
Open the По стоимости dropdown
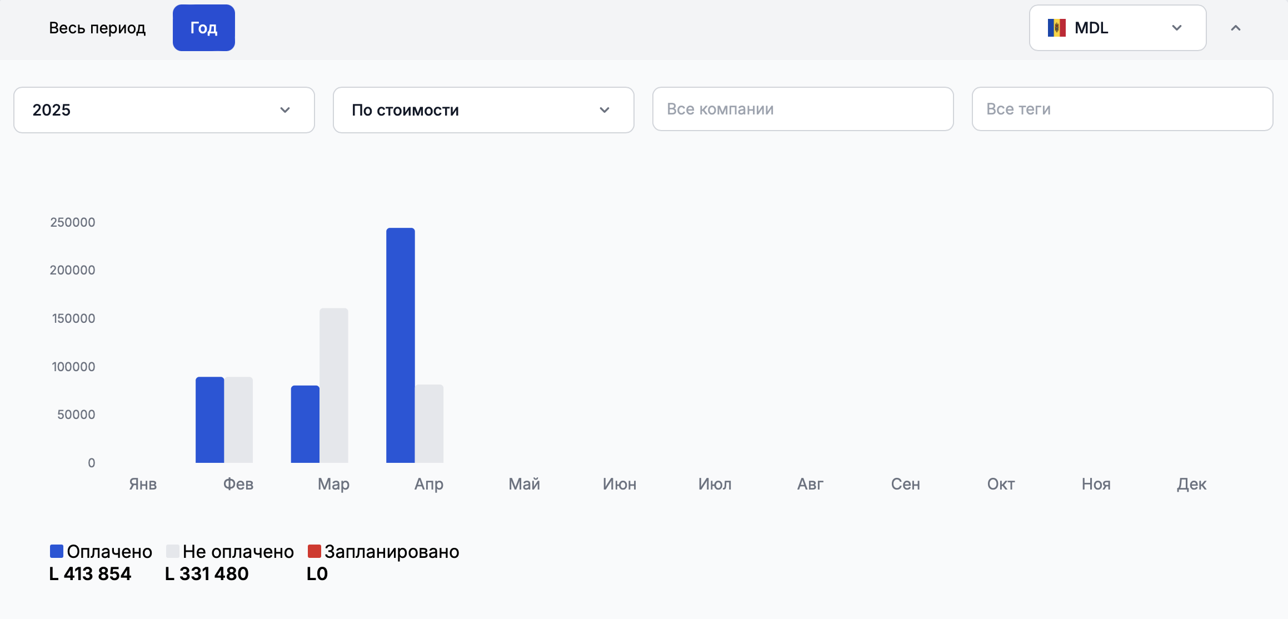[483, 110]
